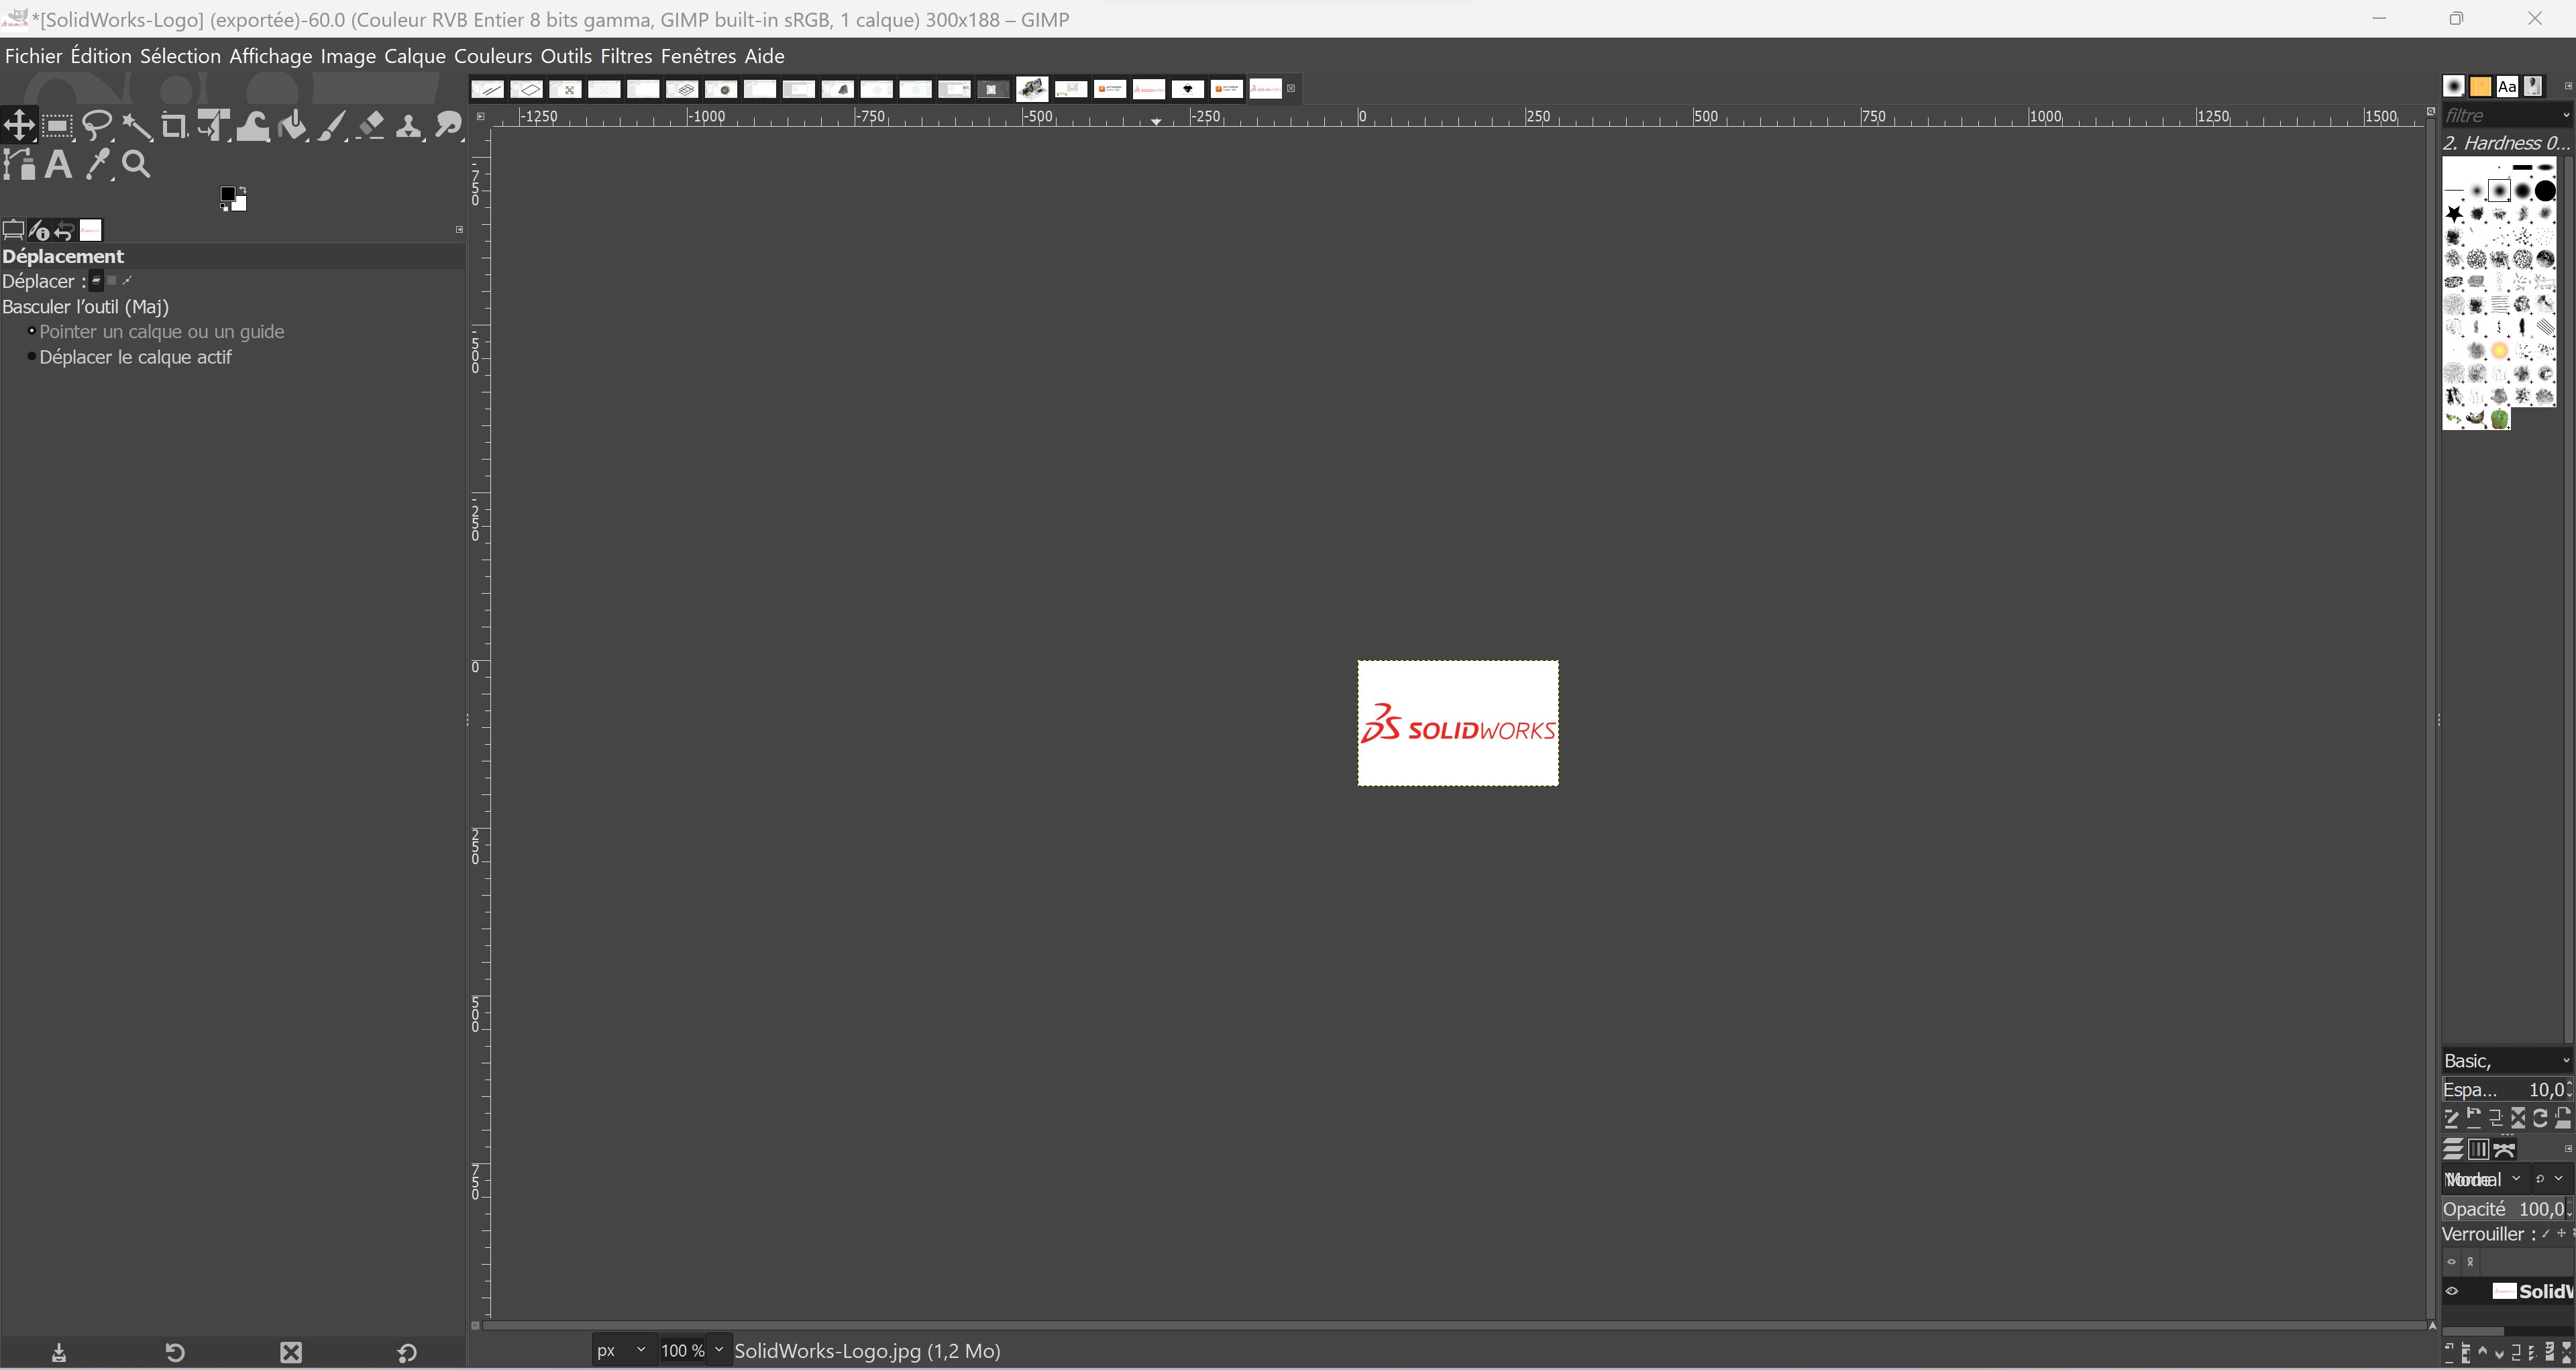Image resolution: width=2576 pixels, height=1370 pixels.
Task: Choose 'Déplacer le calque actif' option
Action: click(x=130, y=357)
